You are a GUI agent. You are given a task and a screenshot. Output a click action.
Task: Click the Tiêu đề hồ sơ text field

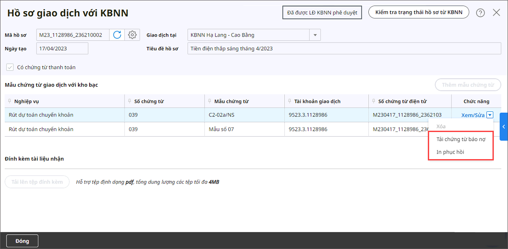pyautogui.click(x=344, y=49)
